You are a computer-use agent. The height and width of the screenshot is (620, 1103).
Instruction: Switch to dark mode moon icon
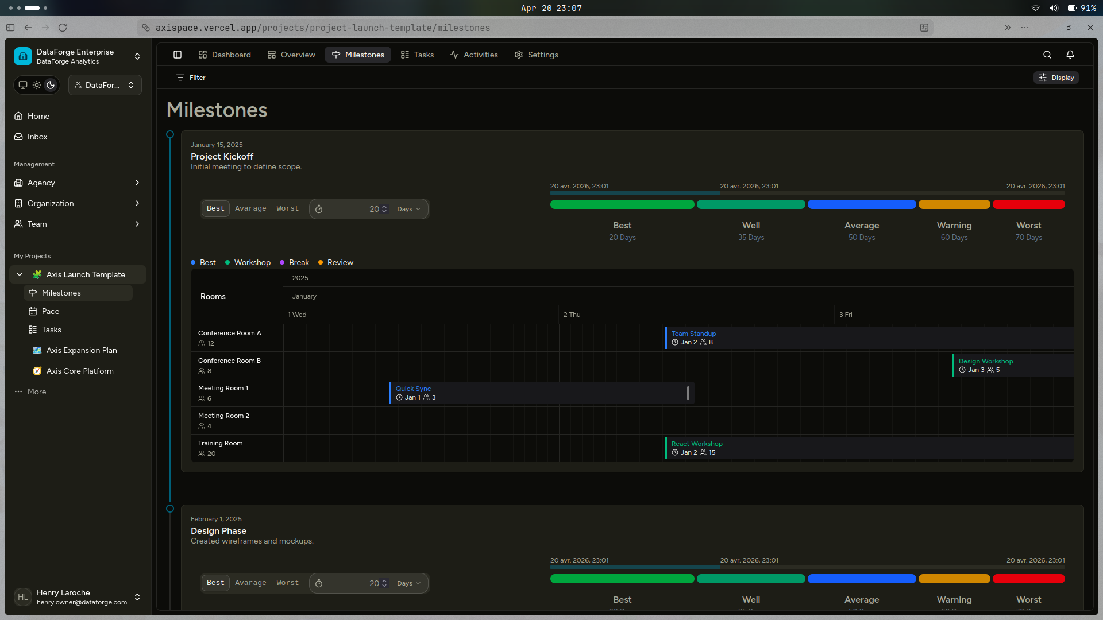tap(51, 85)
